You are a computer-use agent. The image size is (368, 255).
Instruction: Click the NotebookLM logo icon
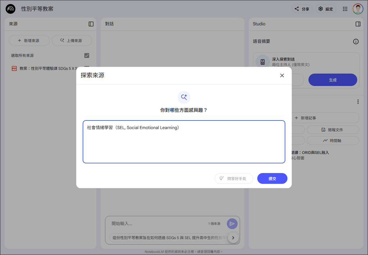(x=10, y=9)
